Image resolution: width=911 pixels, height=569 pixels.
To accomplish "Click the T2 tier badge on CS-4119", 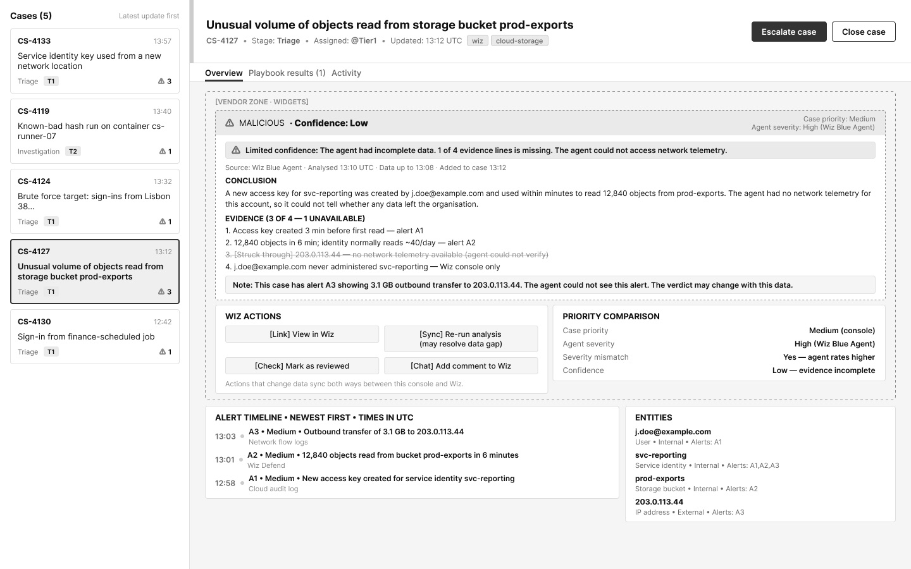I will tap(73, 151).
